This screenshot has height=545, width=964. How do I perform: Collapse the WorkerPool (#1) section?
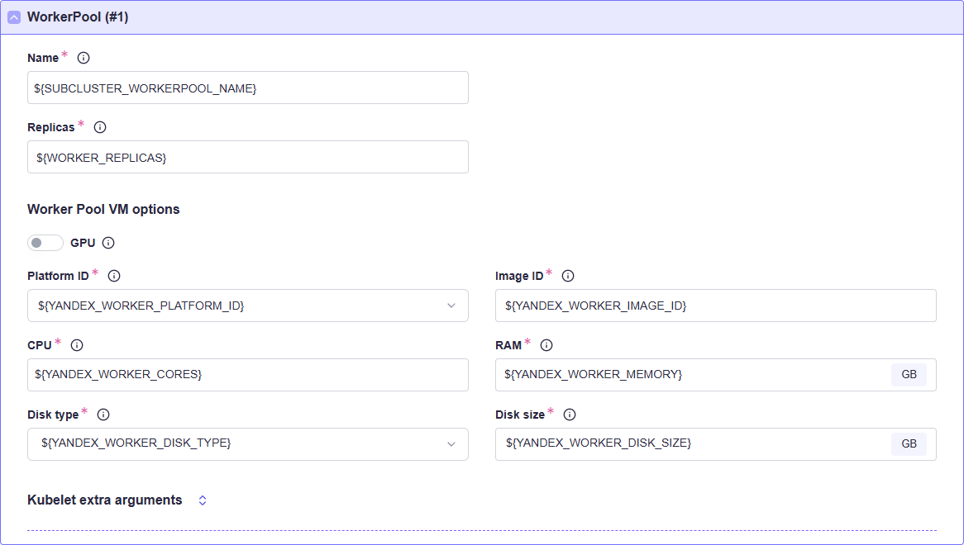(14, 17)
